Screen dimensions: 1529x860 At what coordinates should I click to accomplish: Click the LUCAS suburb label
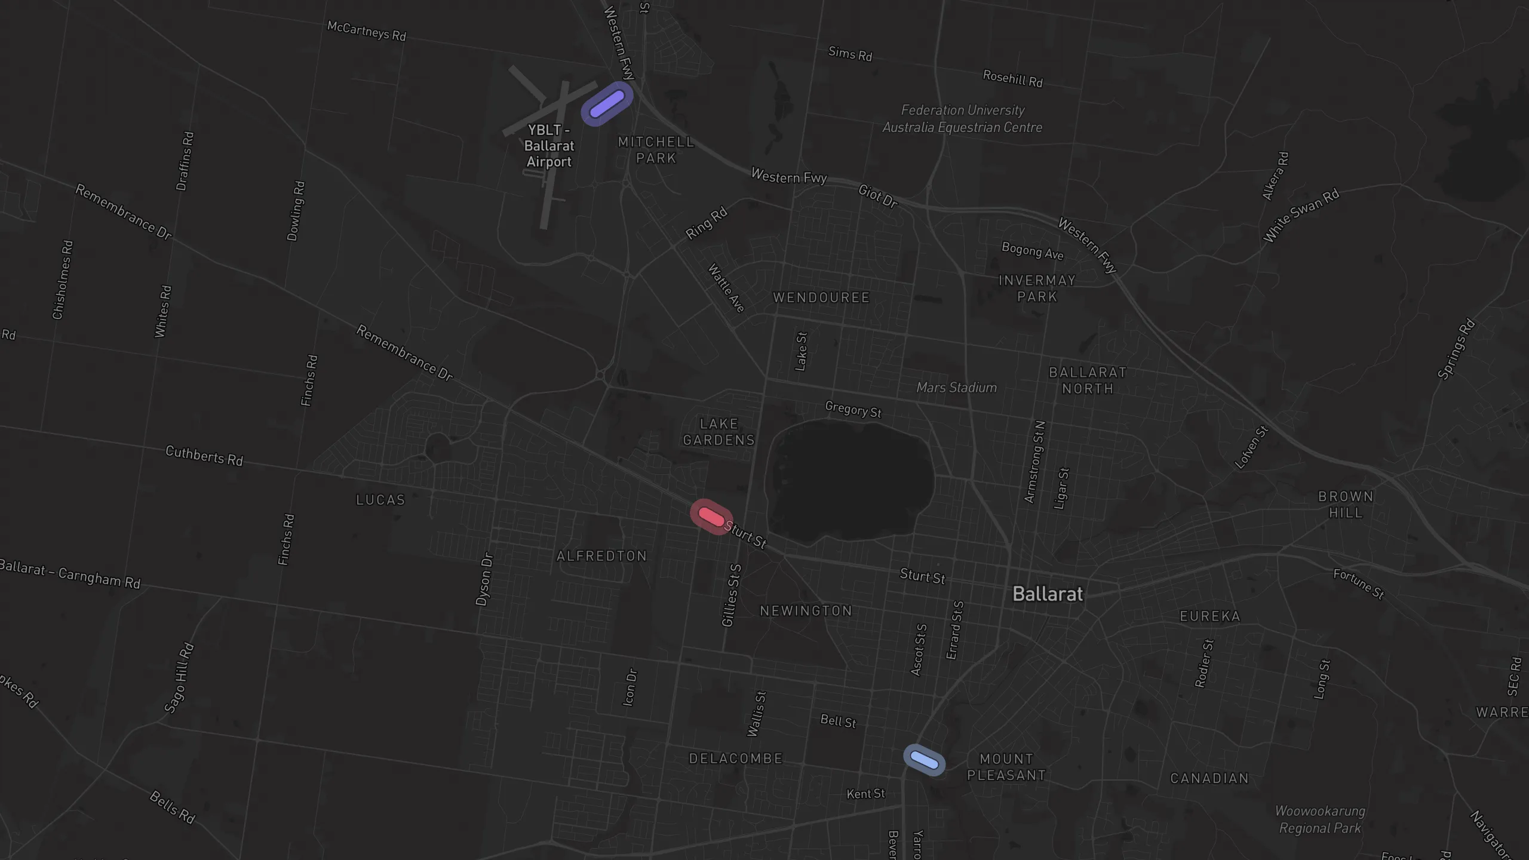click(380, 500)
